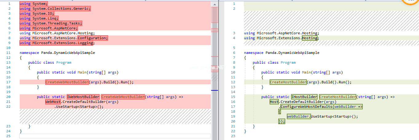Click 'using System.Linq;' in the left pane
This screenshot has width=419, height=140.
39,18
